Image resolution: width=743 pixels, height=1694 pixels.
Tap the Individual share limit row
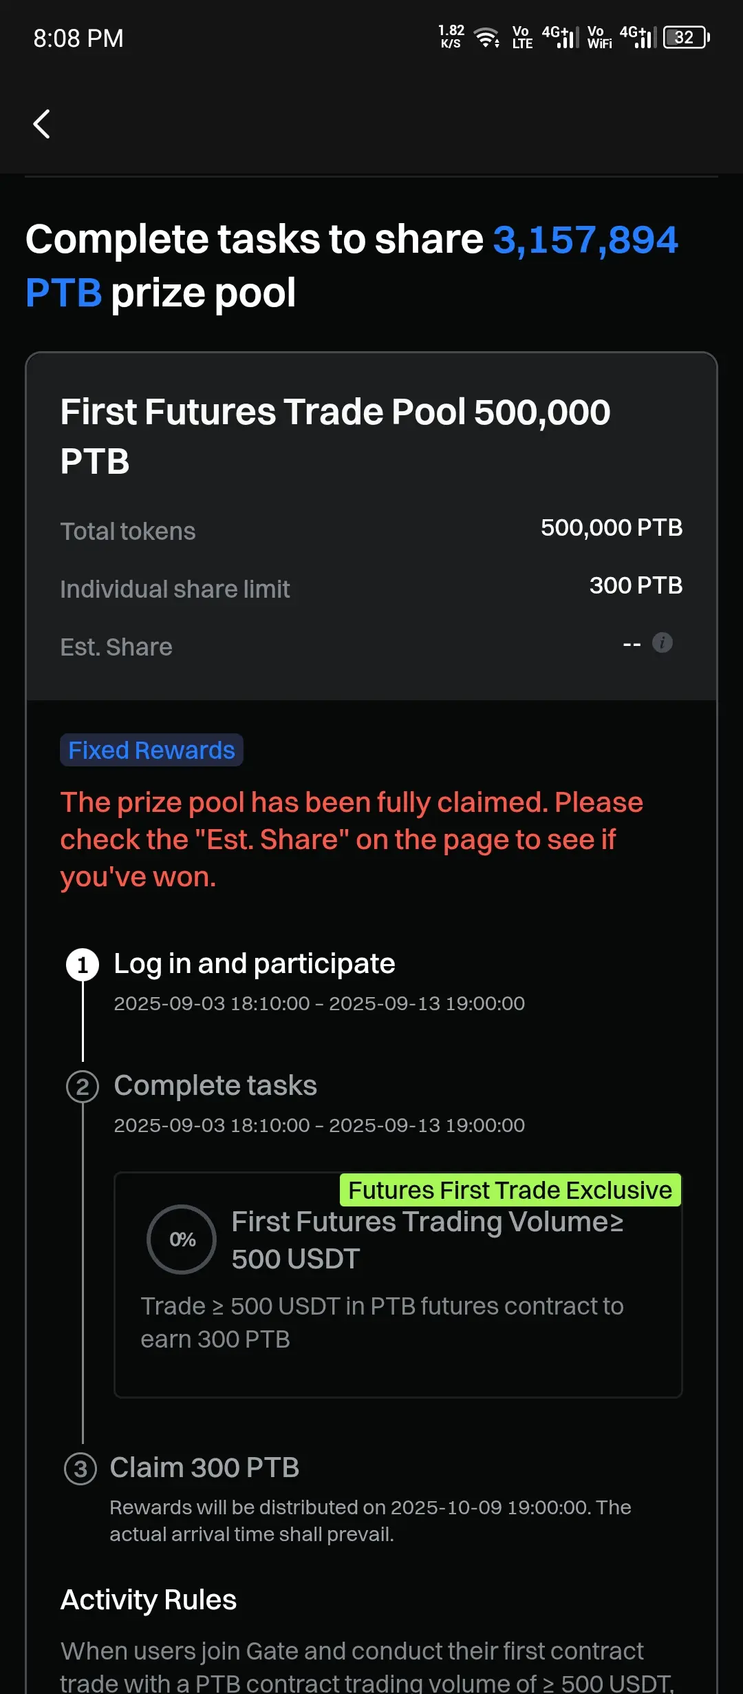tap(371, 587)
